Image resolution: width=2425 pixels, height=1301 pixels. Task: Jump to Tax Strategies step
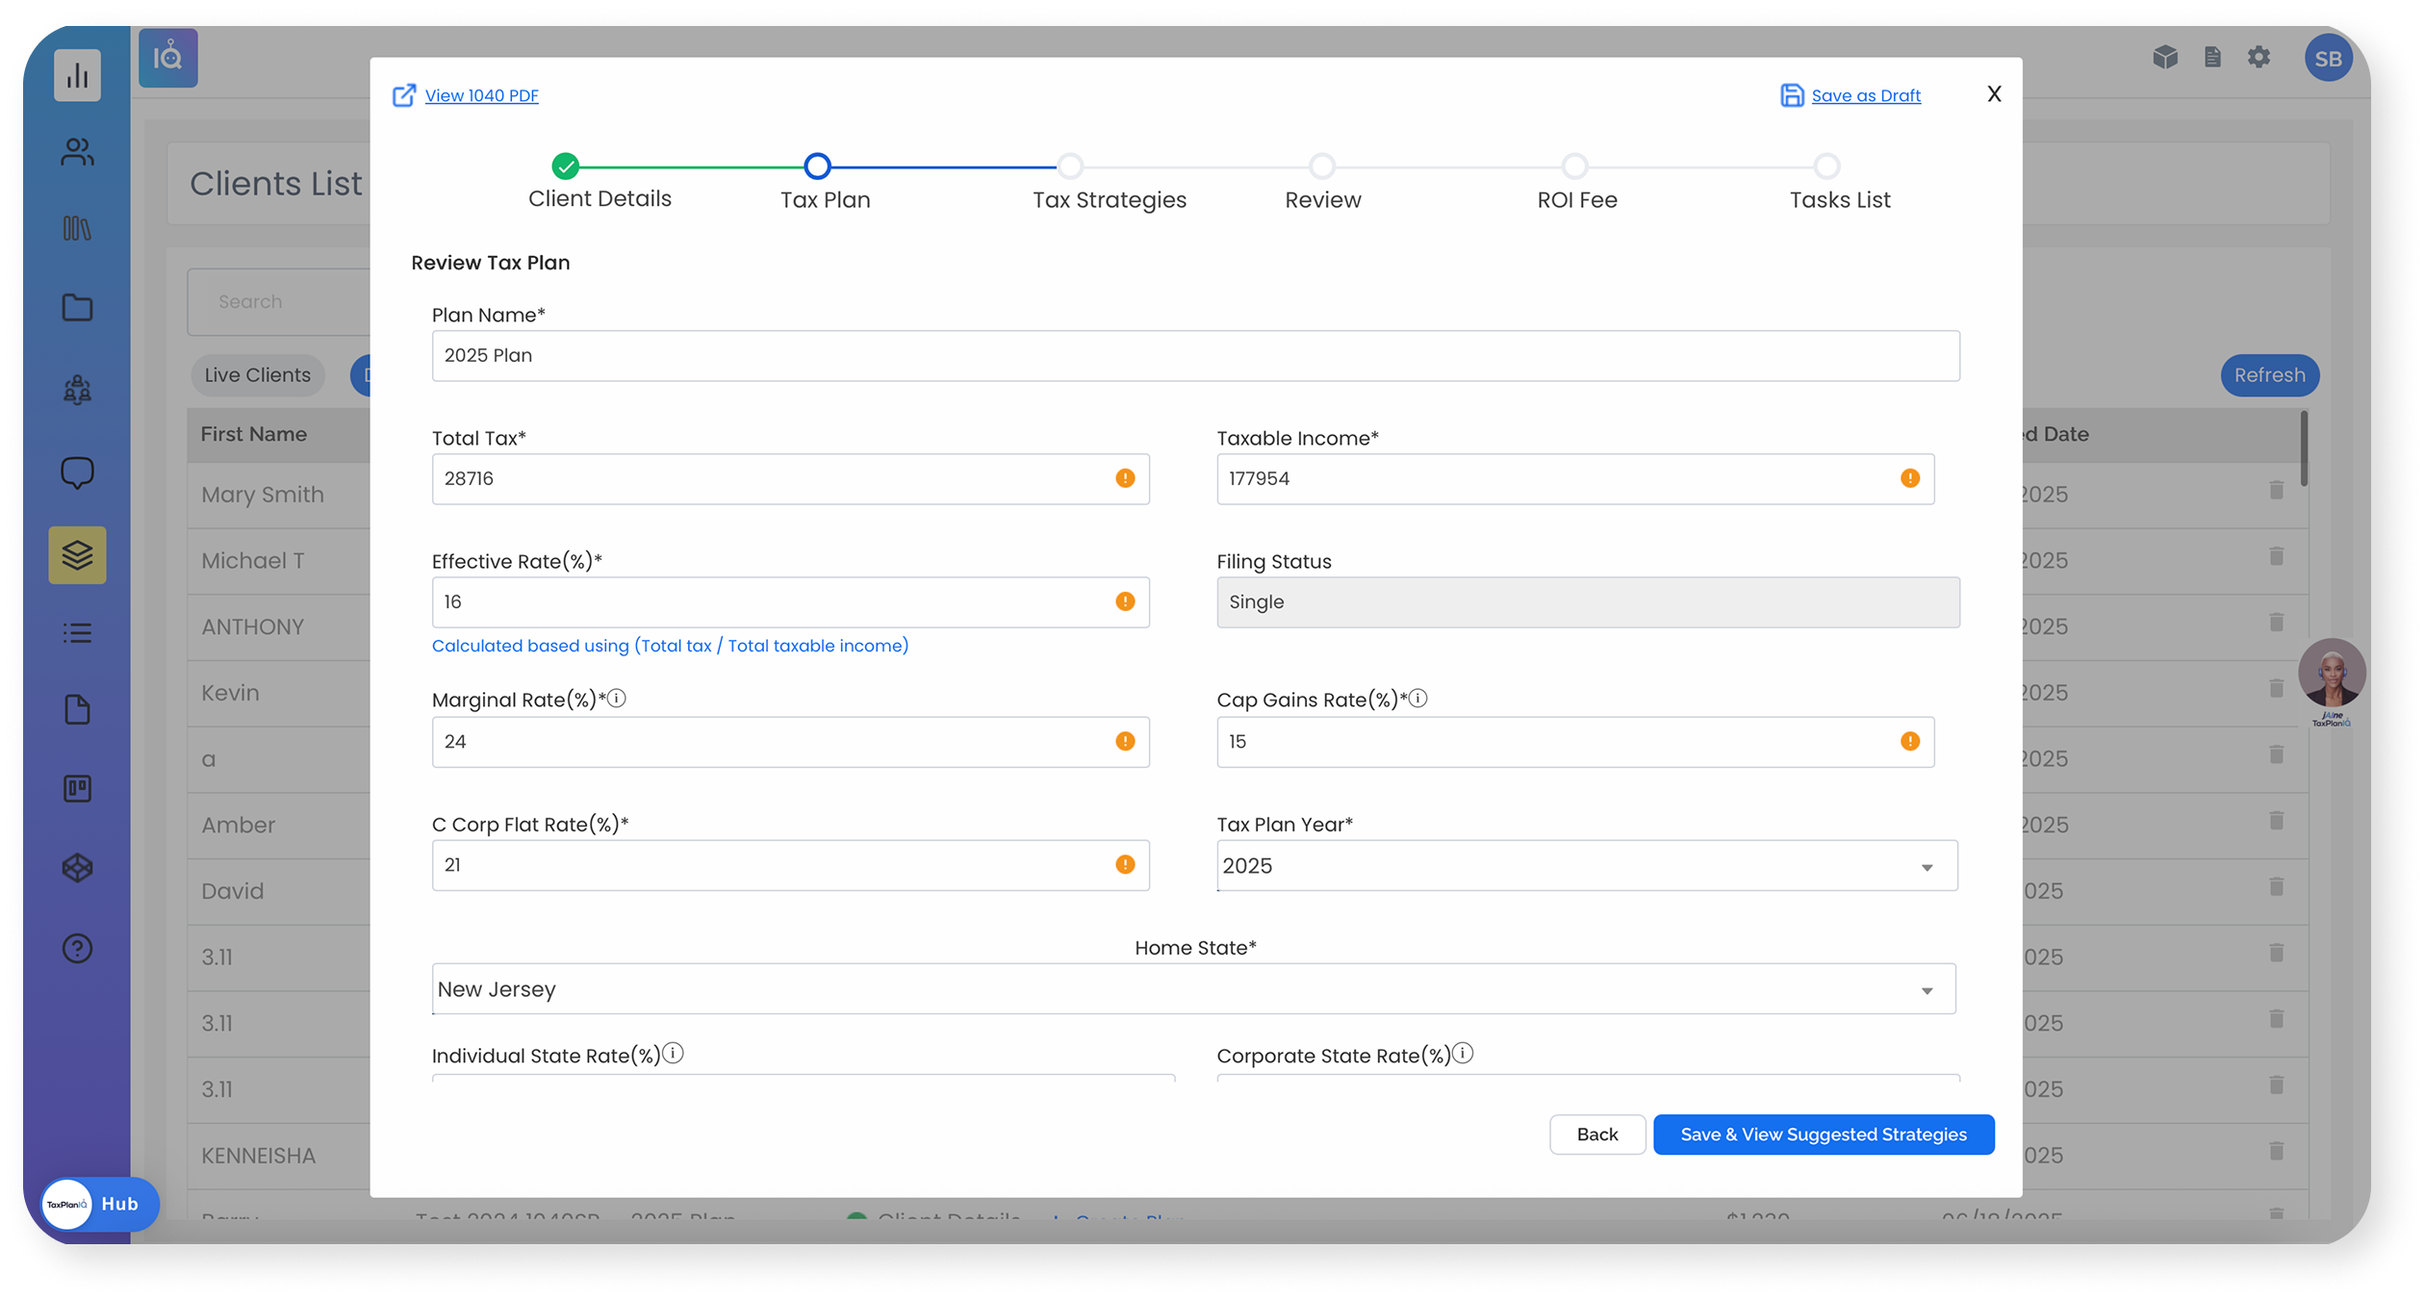click(1070, 166)
